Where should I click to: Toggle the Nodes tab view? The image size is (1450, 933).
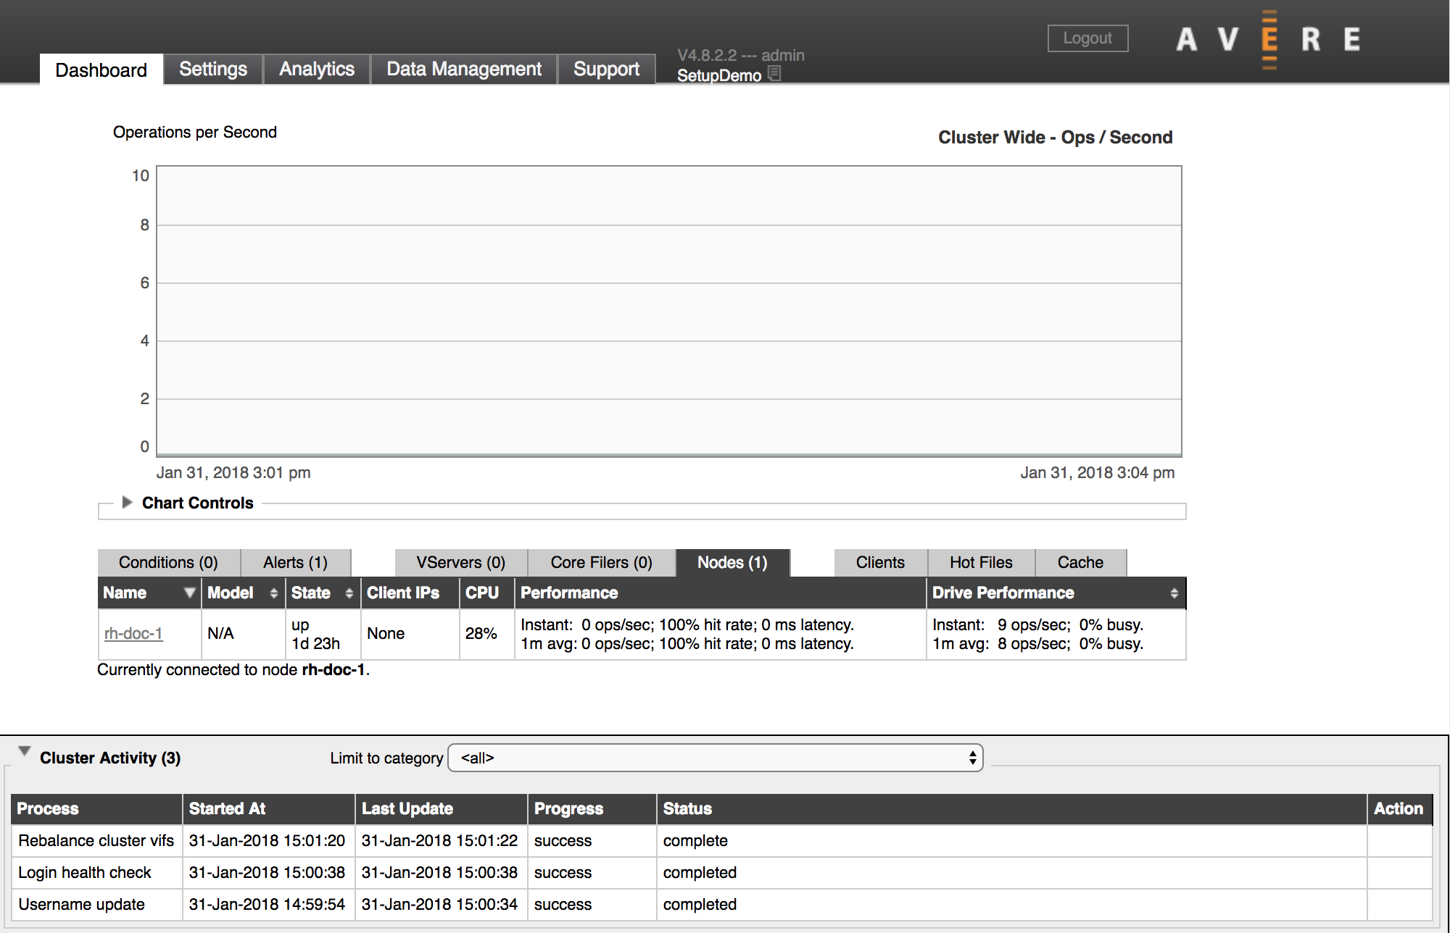732,561
